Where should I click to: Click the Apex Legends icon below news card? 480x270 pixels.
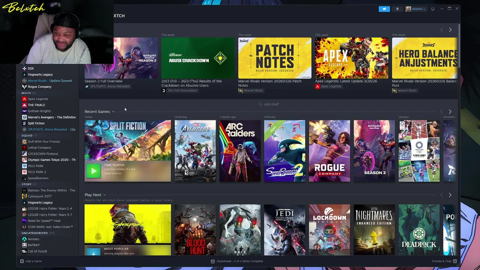(317, 86)
